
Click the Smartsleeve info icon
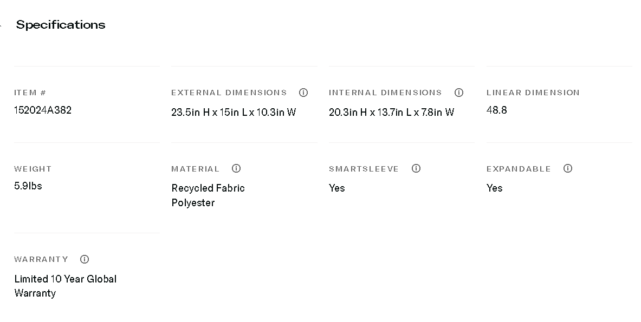coord(416,168)
